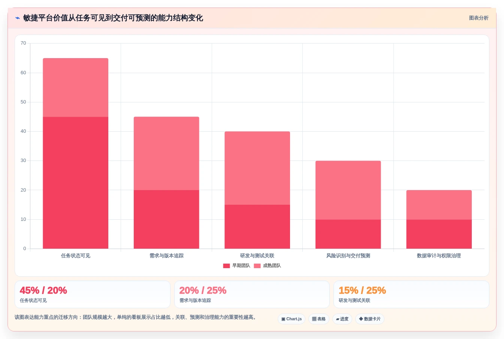Select the Chart.js tag chip
Screen dimensions: 504x339
[x=292, y=319]
